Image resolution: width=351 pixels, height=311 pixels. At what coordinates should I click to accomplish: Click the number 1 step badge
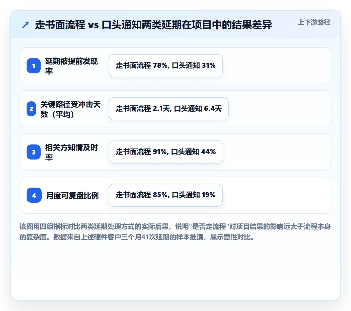tap(34, 66)
